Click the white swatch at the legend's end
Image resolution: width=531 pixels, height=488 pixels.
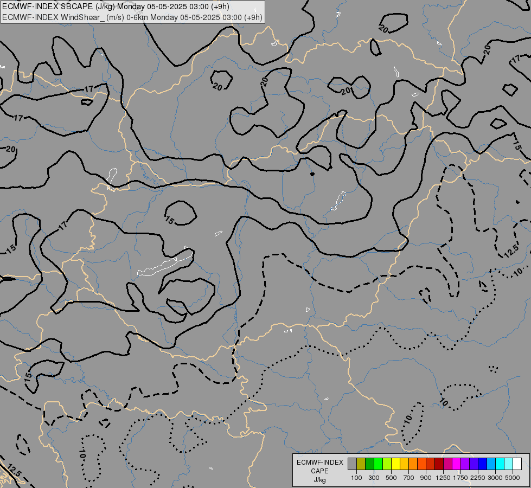click(517, 464)
